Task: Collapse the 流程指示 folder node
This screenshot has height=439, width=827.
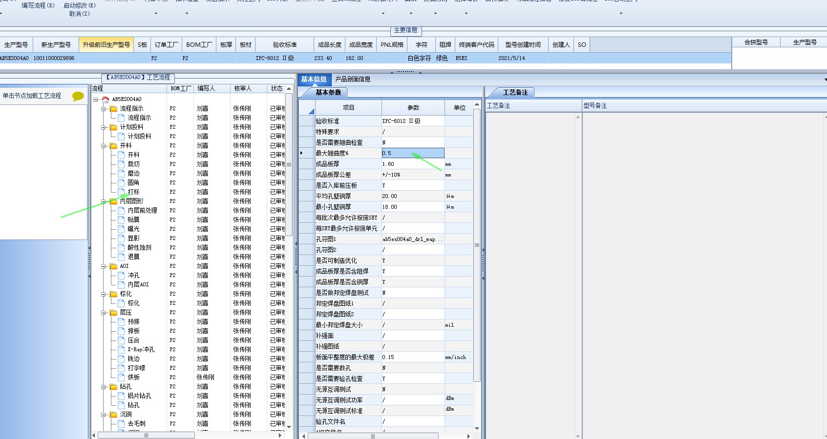Action: 104,109
